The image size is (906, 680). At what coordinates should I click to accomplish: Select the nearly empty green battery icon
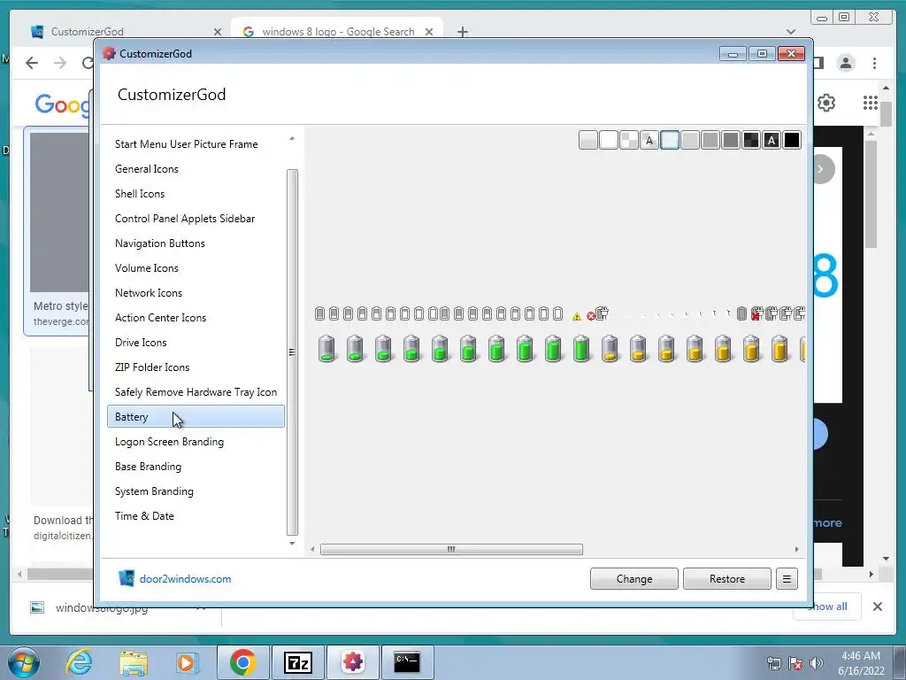326,349
